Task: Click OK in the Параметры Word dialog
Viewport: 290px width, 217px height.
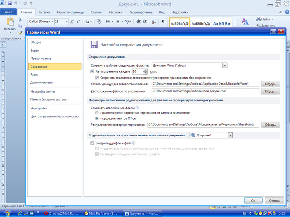Action: (x=253, y=201)
